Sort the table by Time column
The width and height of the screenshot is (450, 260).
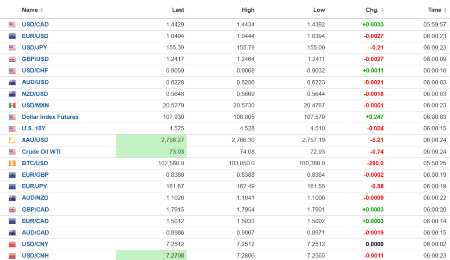pyautogui.click(x=437, y=10)
